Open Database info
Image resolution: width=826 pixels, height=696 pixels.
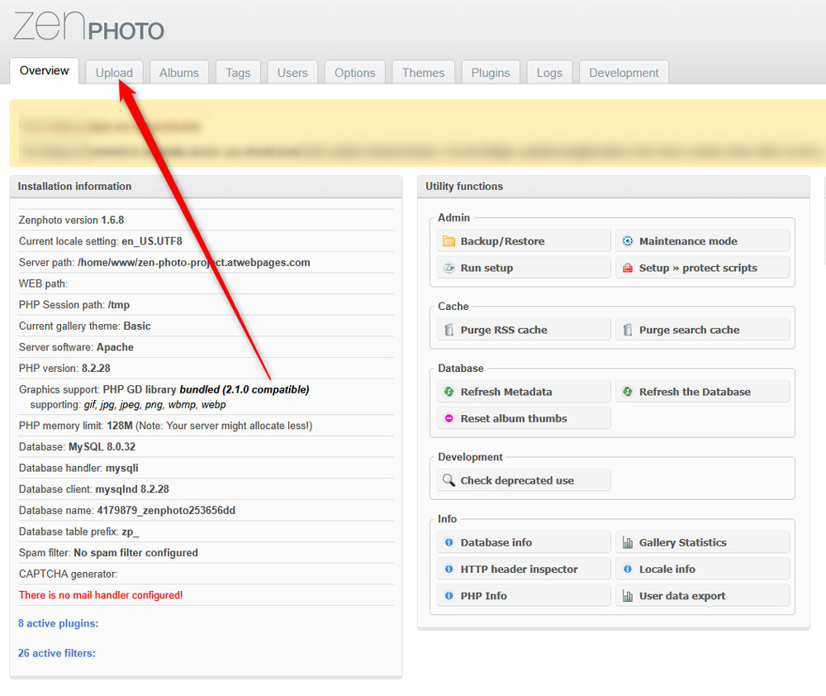point(496,541)
